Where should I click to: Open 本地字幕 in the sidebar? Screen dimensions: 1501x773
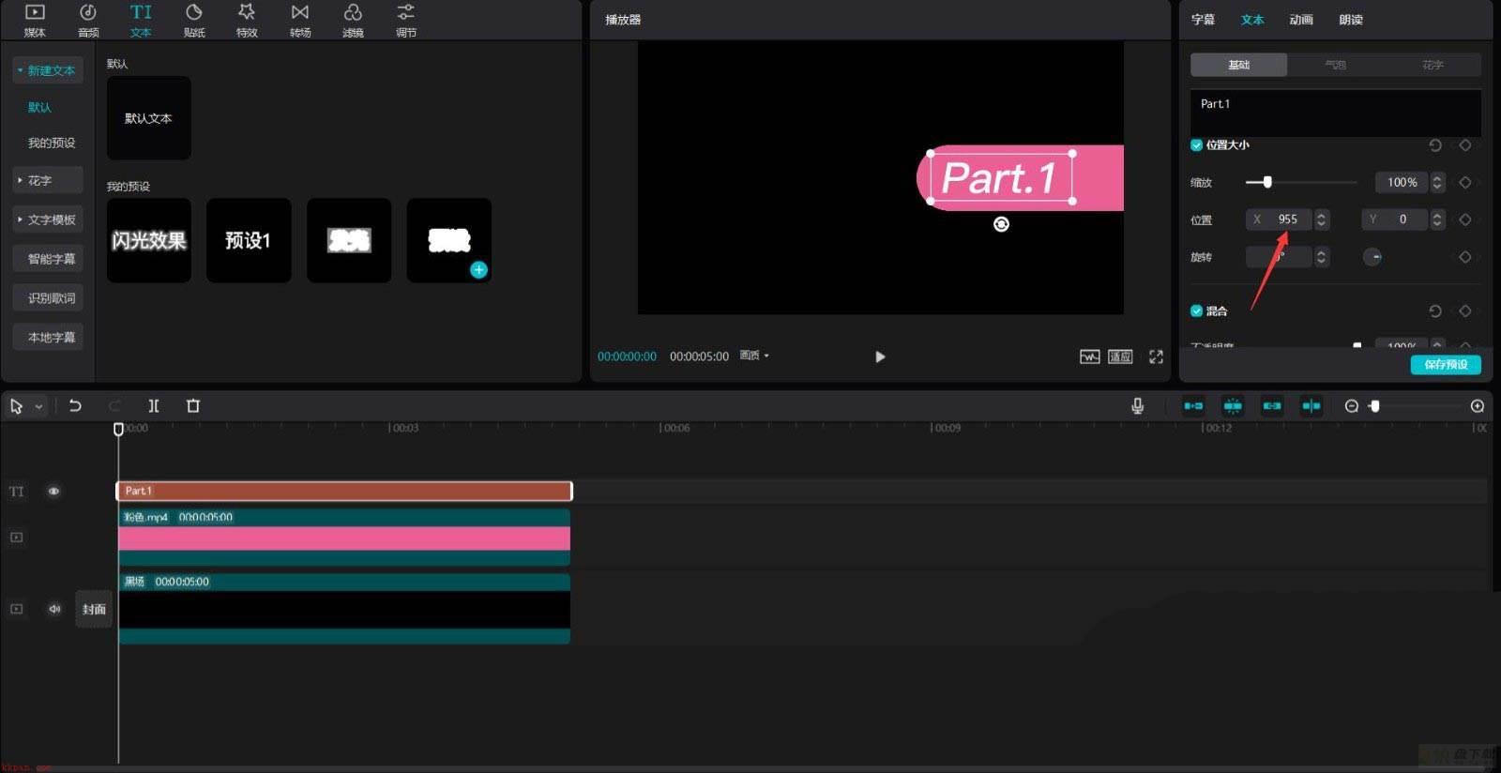tap(48, 338)
